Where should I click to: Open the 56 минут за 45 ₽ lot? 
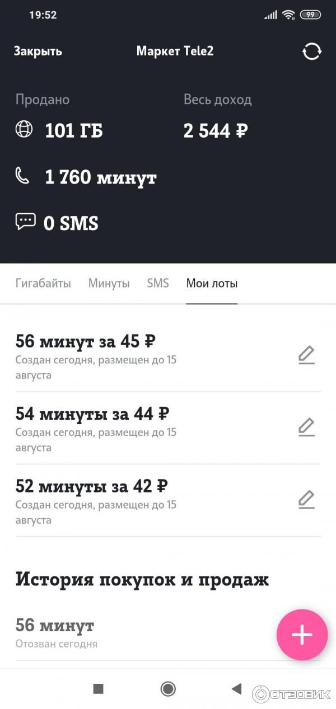coord(86,341)
